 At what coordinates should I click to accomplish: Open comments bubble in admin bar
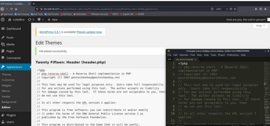pyautogui.click(x=41, y=20)
